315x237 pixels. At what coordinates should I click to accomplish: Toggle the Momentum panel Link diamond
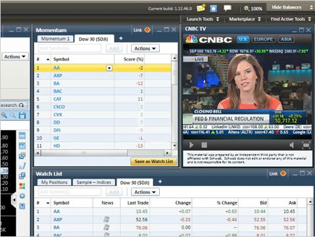147,30
